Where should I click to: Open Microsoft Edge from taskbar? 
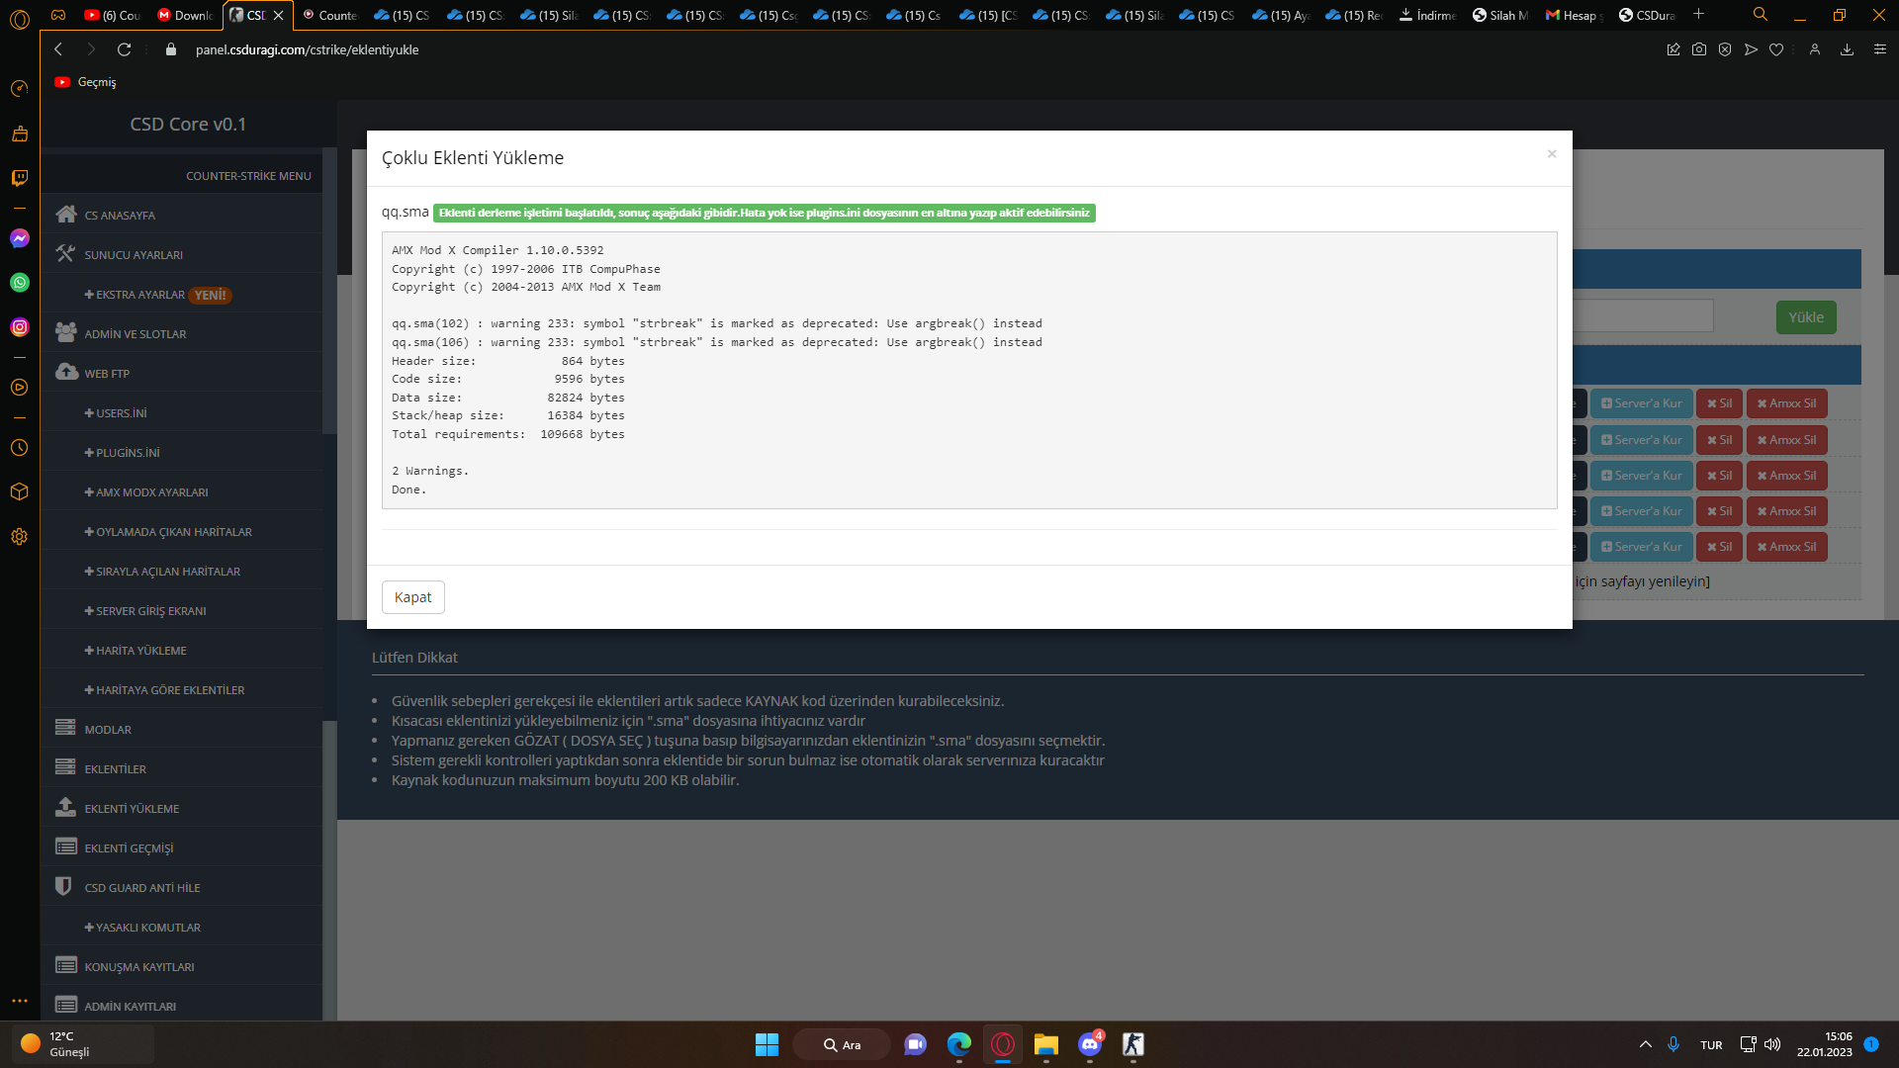pos(959,1044)
